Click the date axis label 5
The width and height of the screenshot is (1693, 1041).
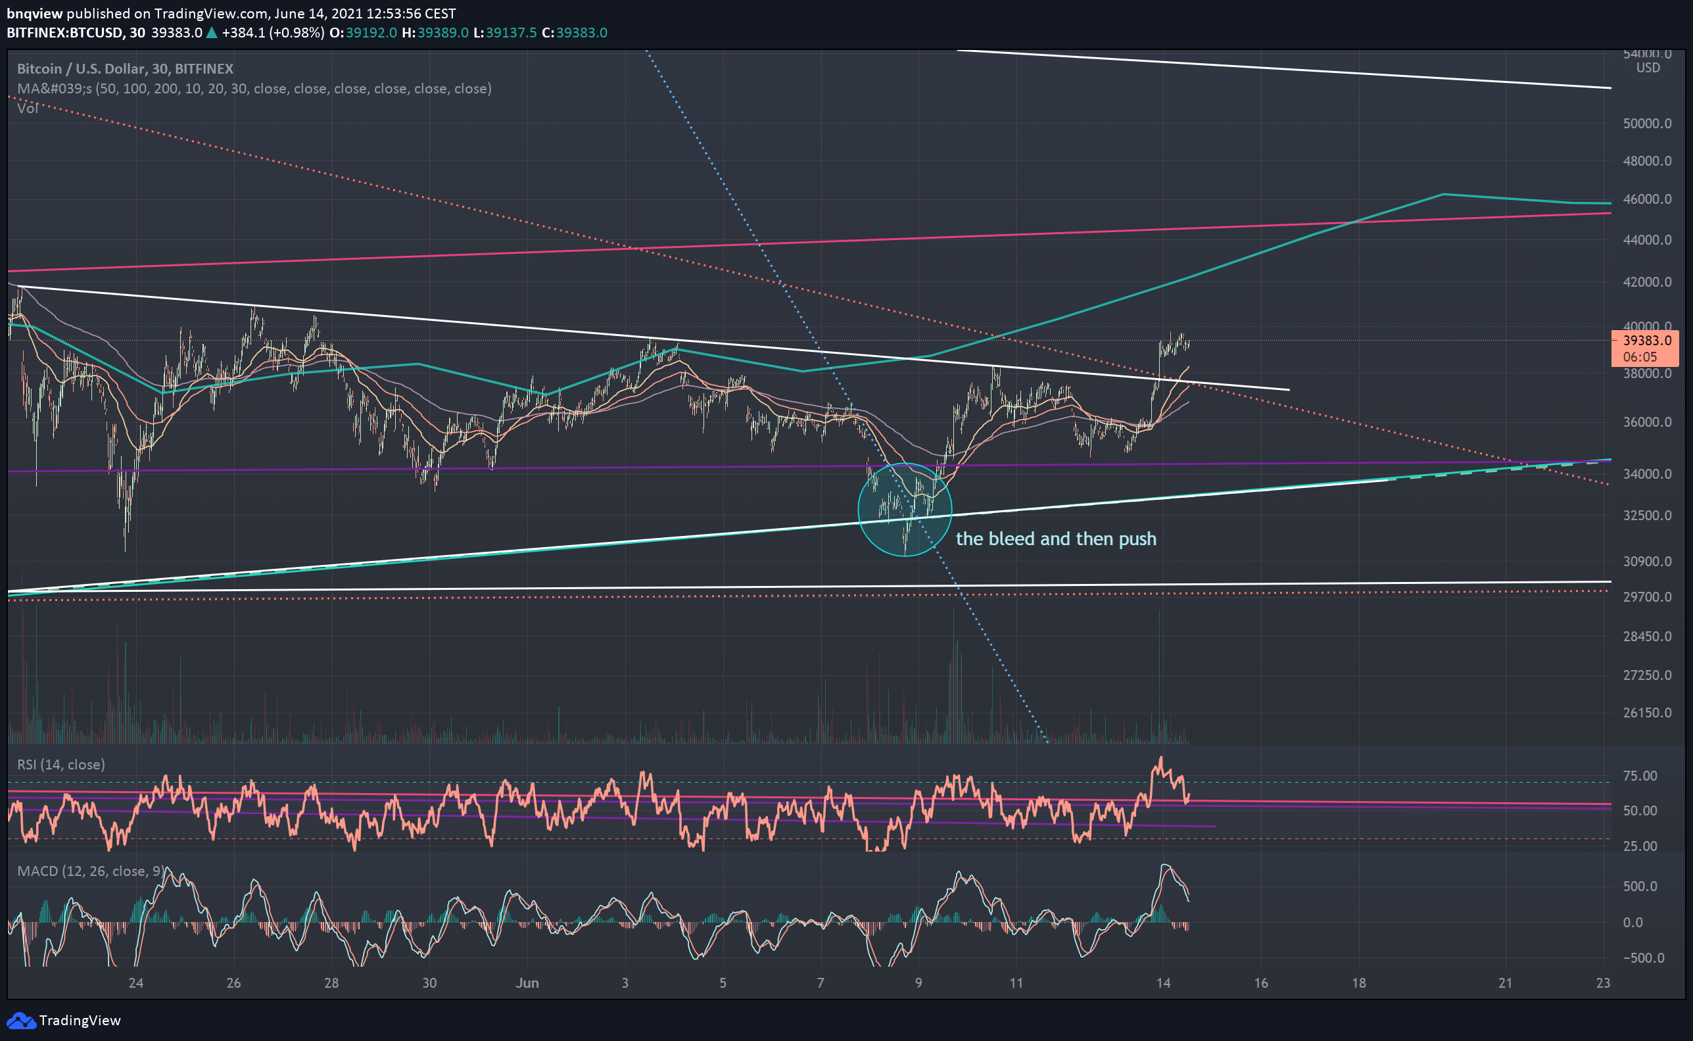(x=723, y=983)
